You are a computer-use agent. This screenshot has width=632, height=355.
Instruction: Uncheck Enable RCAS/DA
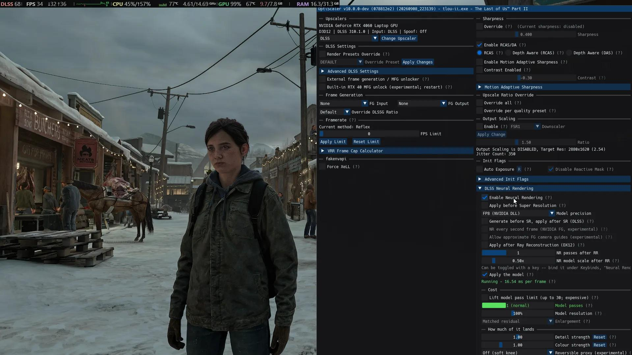point(480,45)
